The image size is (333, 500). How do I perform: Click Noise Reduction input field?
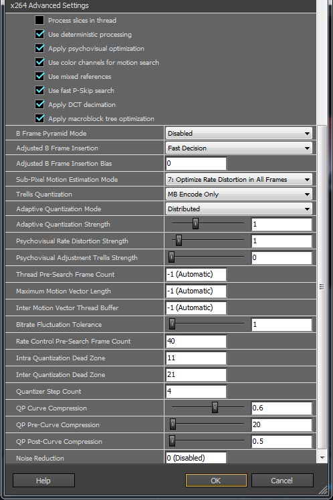[196, 458]
